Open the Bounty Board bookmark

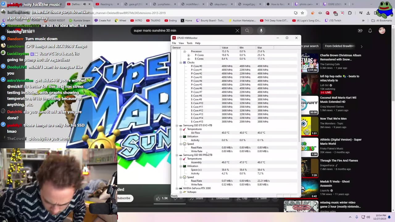pyautogui.click(x=210, y=21)
